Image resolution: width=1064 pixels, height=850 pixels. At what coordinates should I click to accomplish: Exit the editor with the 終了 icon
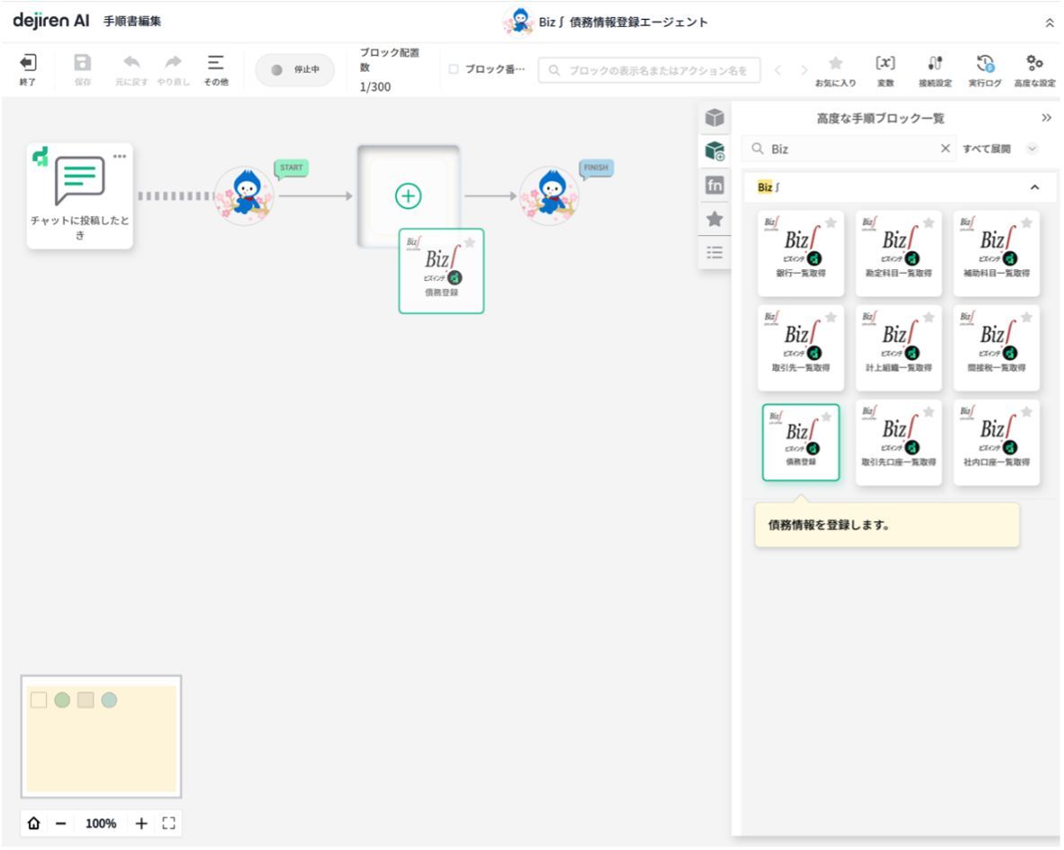(27, 70)
